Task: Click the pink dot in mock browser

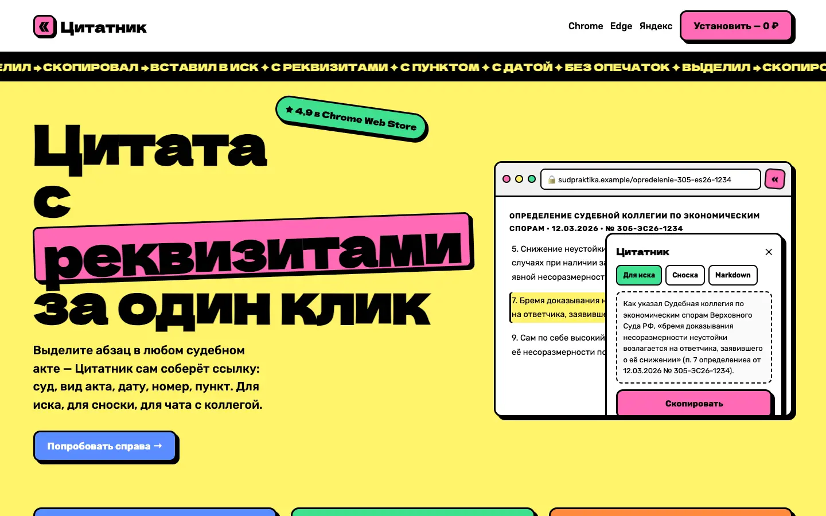Action: click(x=506, y=179)
